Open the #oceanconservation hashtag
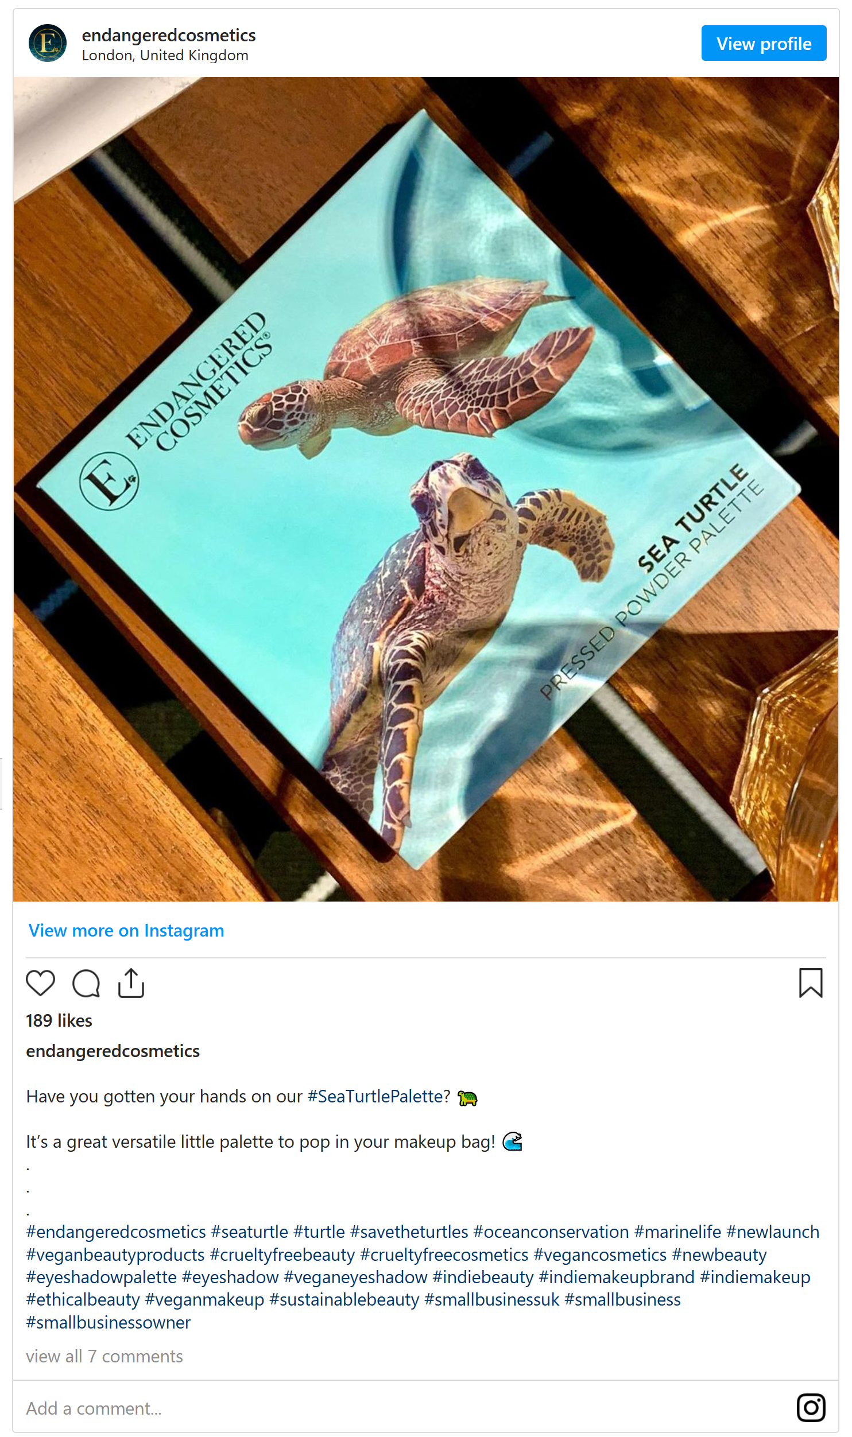The height and width of the screenshot is (1437, 852). click(x=551, y=1232)
